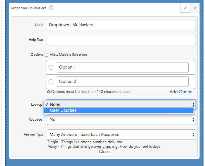Choose None in the Lookup list

point(119,104)
